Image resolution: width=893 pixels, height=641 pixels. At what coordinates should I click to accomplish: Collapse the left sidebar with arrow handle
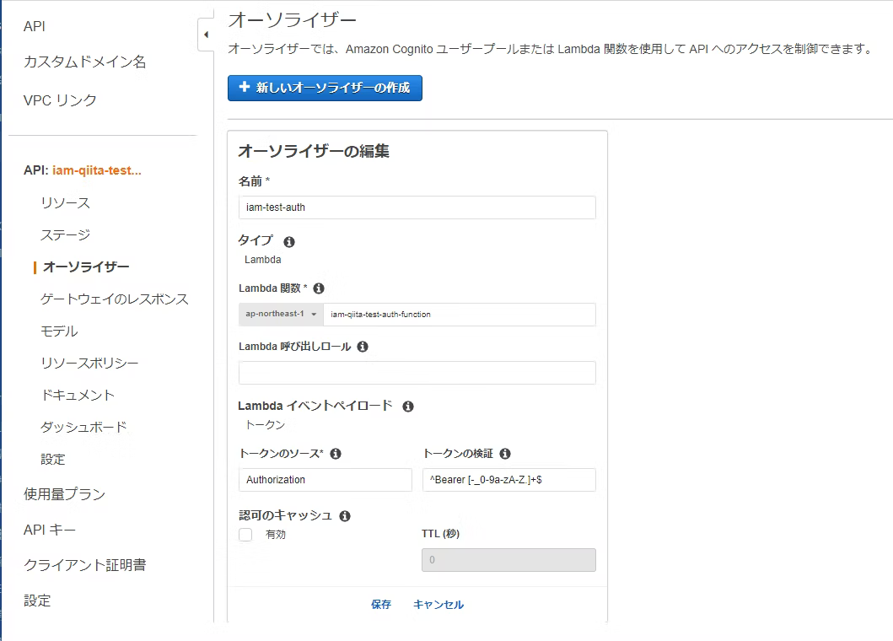206,35
